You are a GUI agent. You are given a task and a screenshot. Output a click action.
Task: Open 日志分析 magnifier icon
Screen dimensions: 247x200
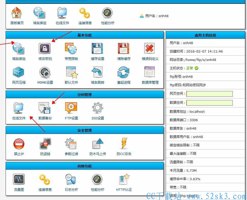(x=71, y=179)
